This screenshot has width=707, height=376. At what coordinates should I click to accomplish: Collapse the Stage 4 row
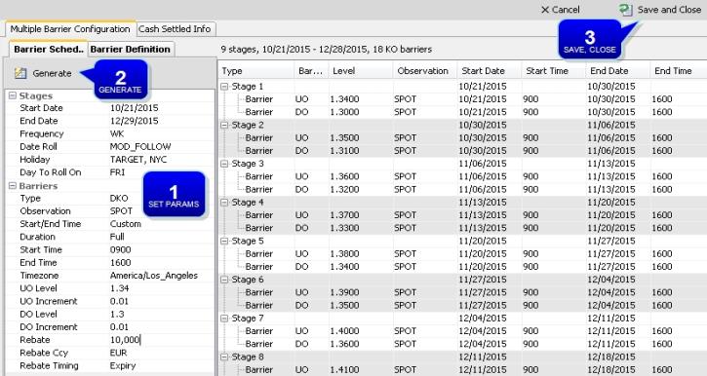pyautogui.click(x=224, y=203)
